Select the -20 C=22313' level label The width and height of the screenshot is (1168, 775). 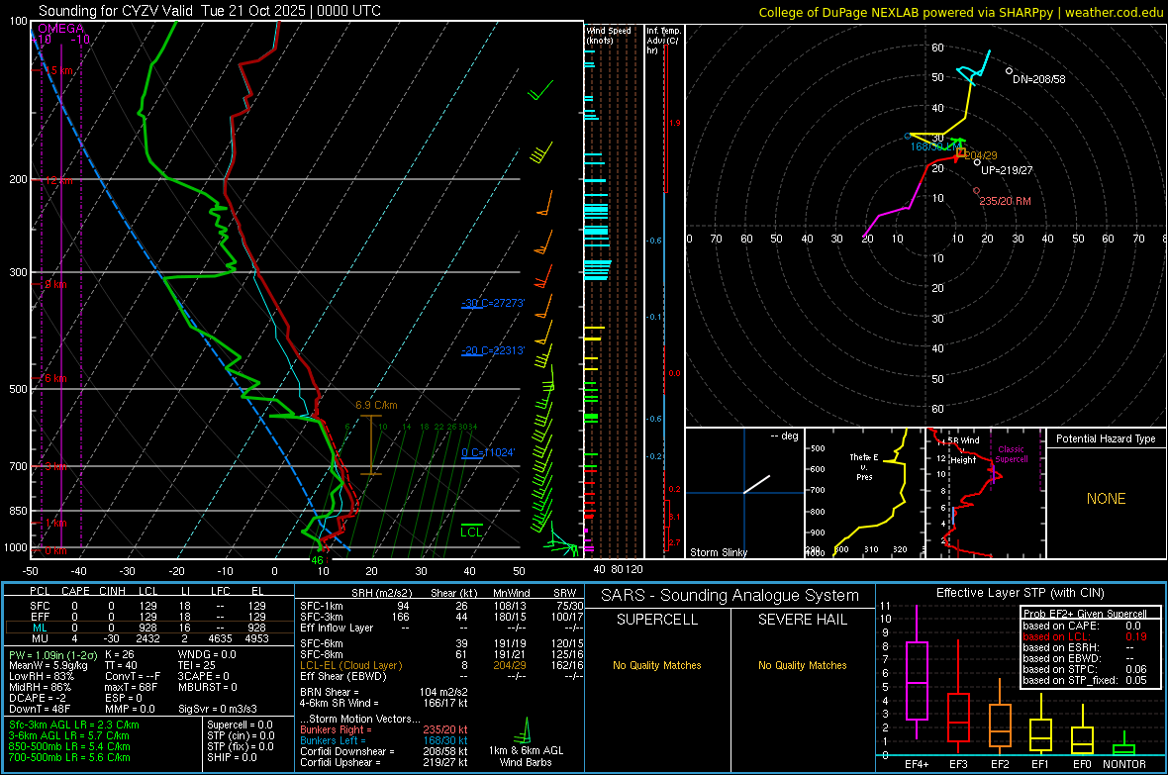493,350
